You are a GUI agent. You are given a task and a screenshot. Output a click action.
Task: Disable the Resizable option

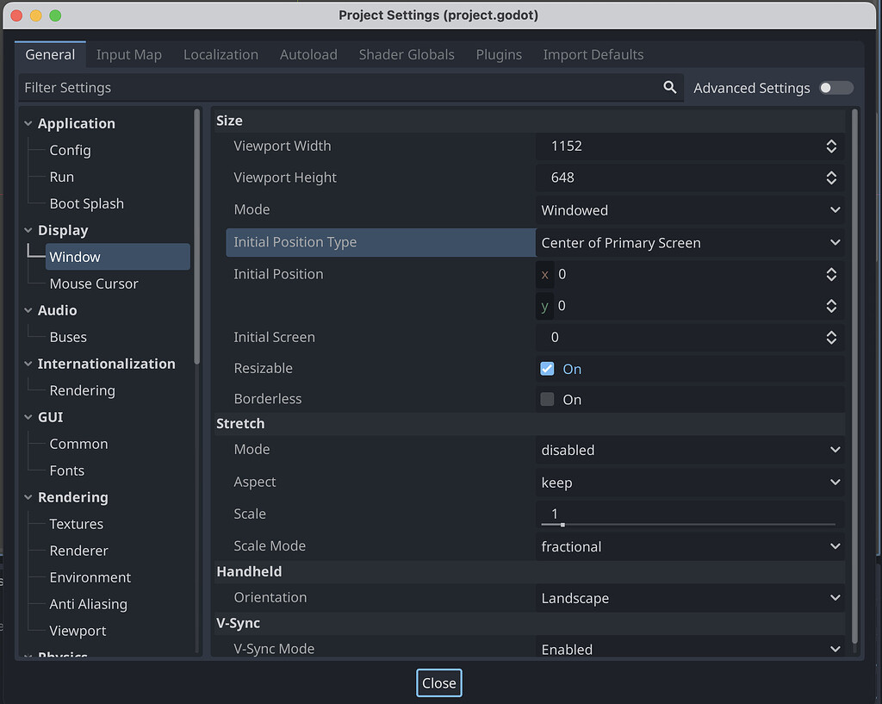pyautogui.click(x=546, y=368)
